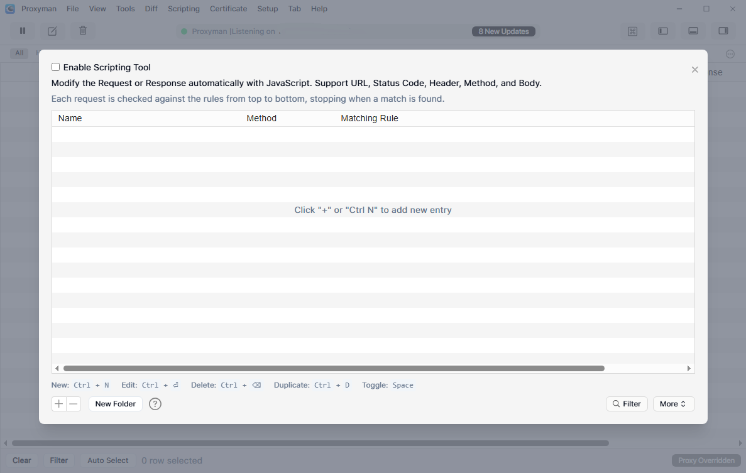Create a New Folder
Viewport: 746px width, 473px height.
pyautogui.click(x=115, y=404)
